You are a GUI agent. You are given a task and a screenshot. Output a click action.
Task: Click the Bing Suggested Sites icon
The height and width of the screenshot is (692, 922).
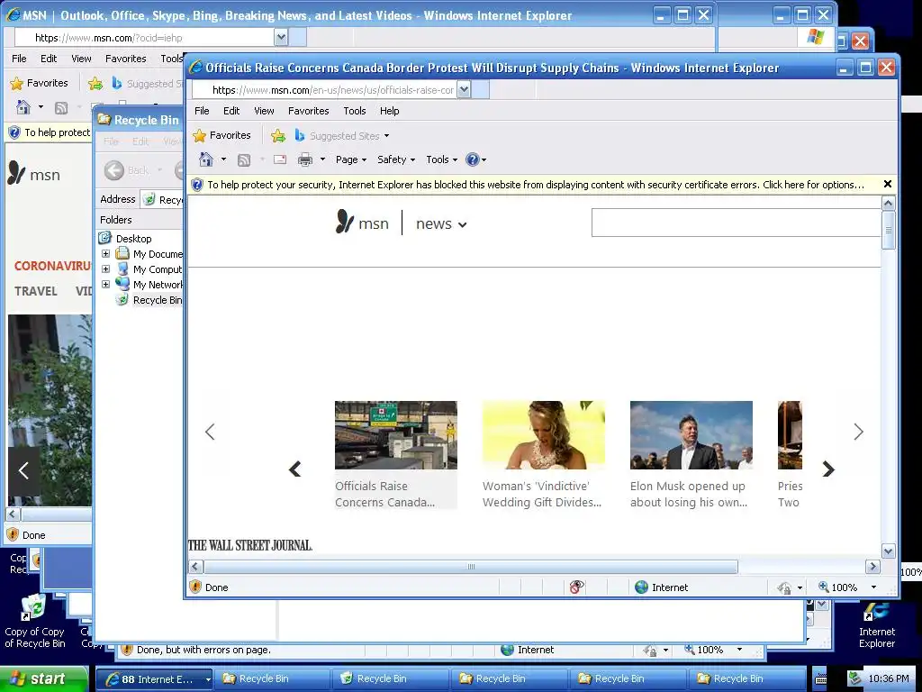pos(299,135)
